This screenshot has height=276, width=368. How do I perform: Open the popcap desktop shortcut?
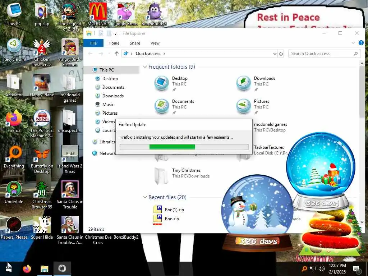(42, 14)
